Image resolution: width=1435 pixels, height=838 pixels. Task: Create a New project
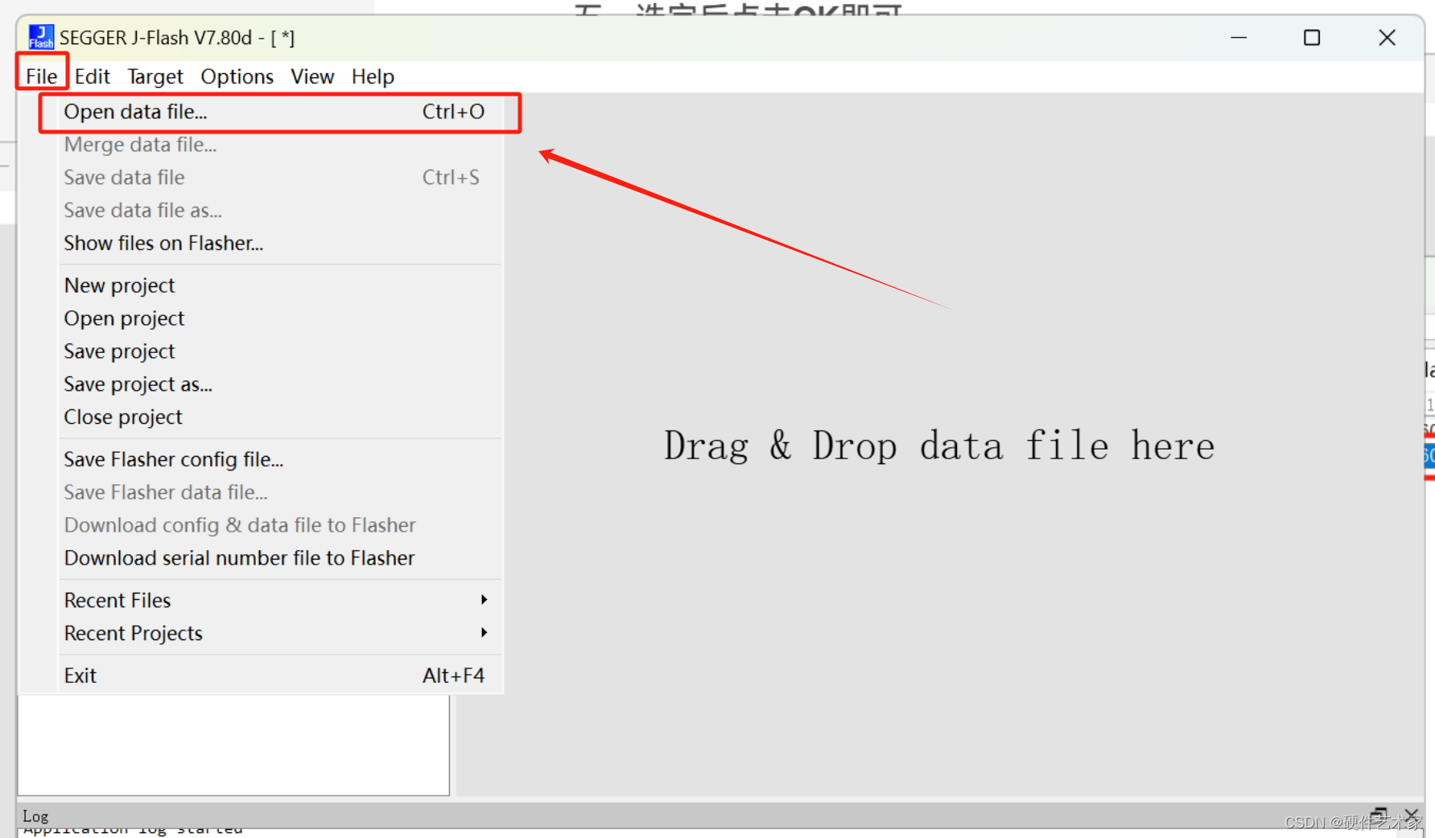(x=280, y=285)
